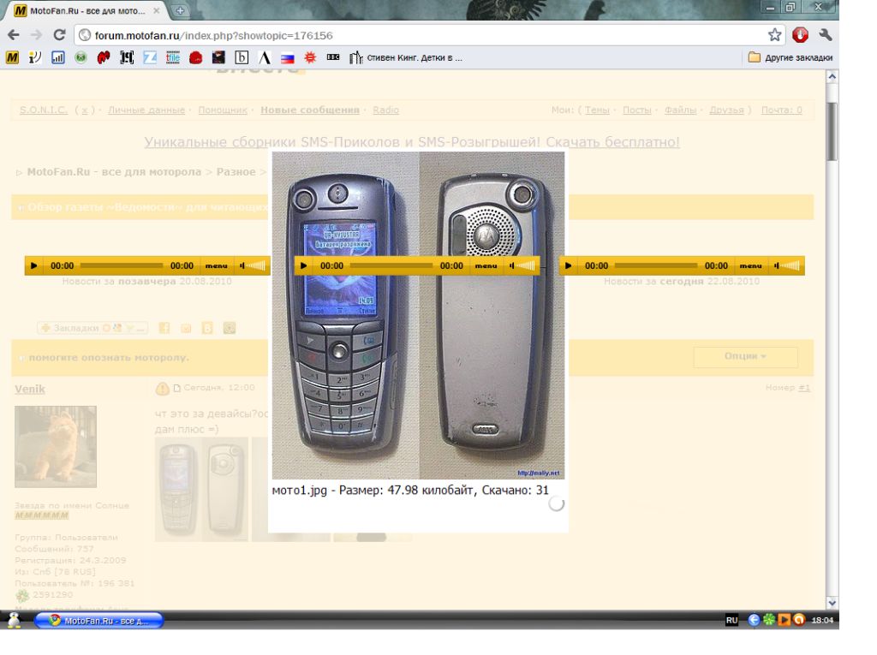This screenshot has height=655, width=877.
Task: Open my 'Файлы' link
Action: coord(680,110)
